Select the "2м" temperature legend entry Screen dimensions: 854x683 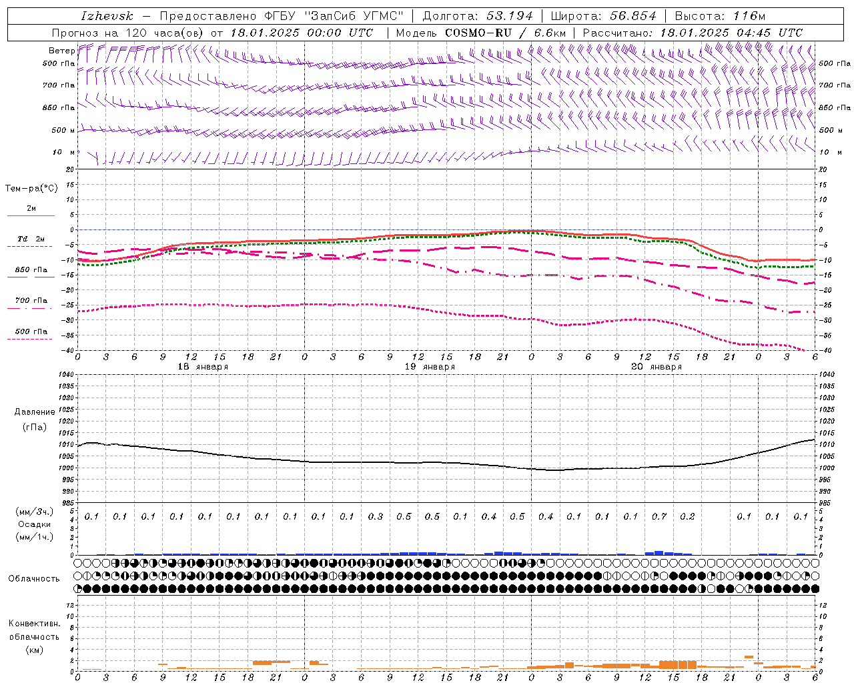[x=31, y=208]
